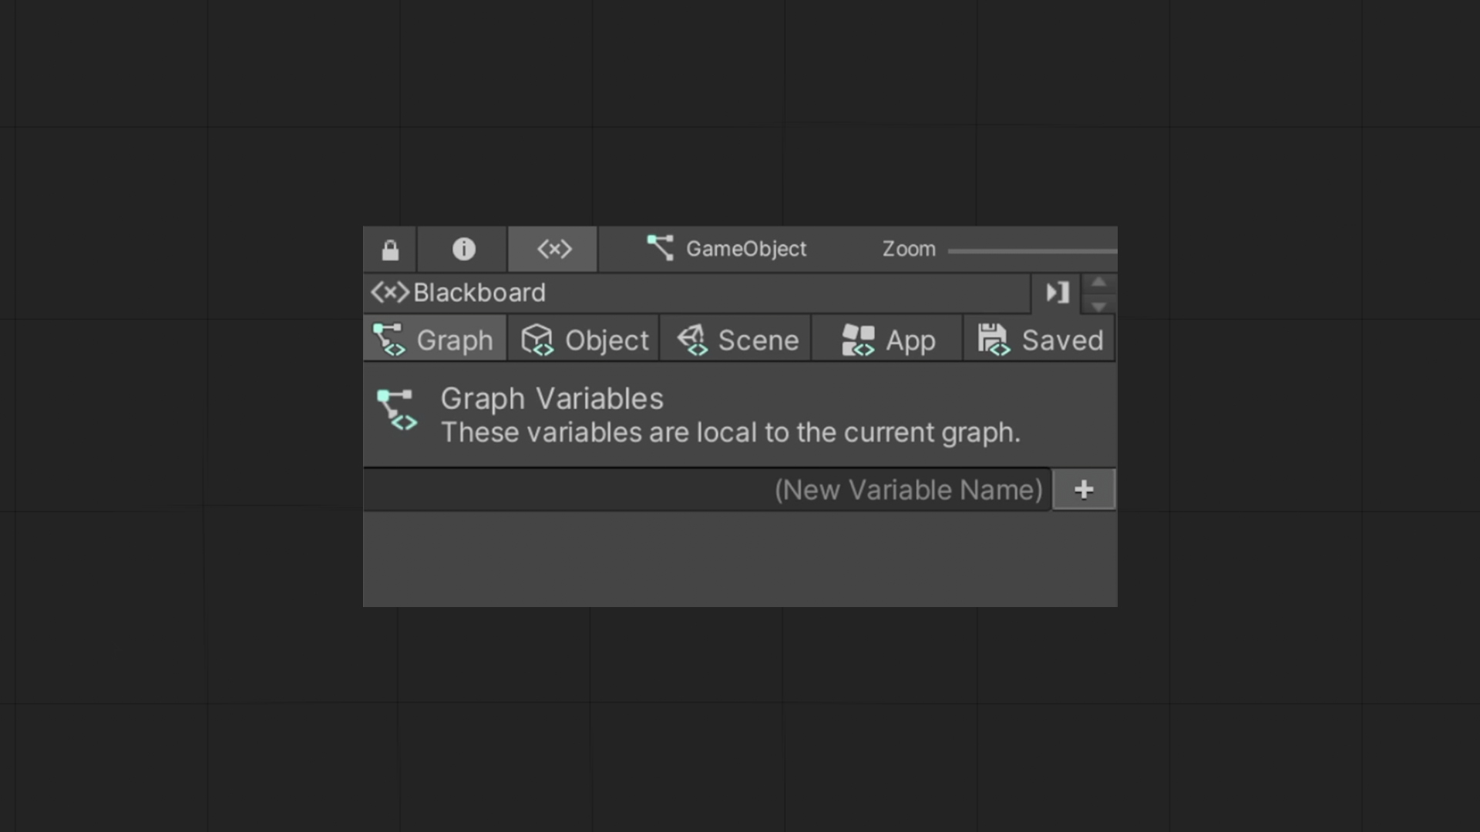Click the GameObject graph icon

click(661, 247)
